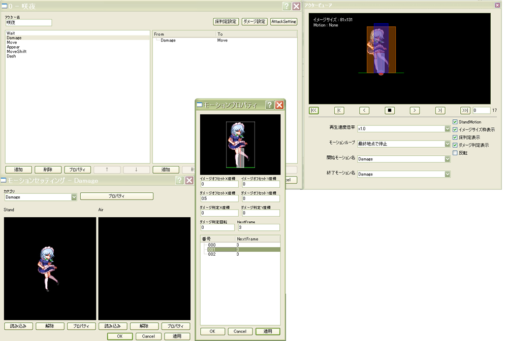Select Wait in the motion list
Screen dimensions: 508x341
coord(78,33)
